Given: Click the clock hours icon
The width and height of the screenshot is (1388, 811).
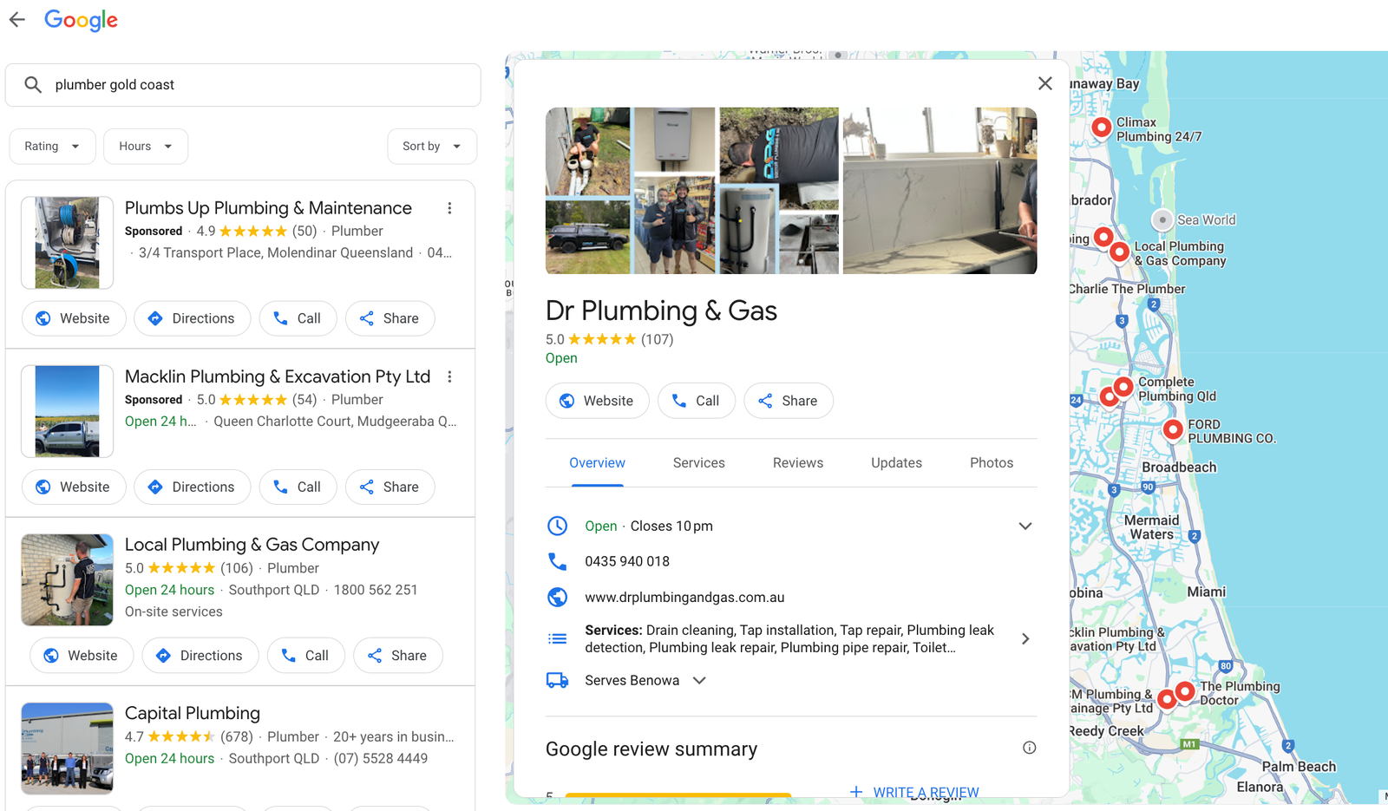Looking at the screenshot, I should tap(557, 526).
